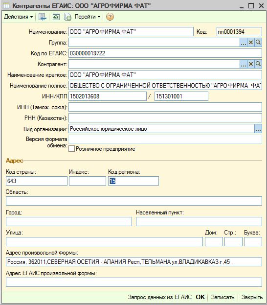Open the Действия menu

18,17
